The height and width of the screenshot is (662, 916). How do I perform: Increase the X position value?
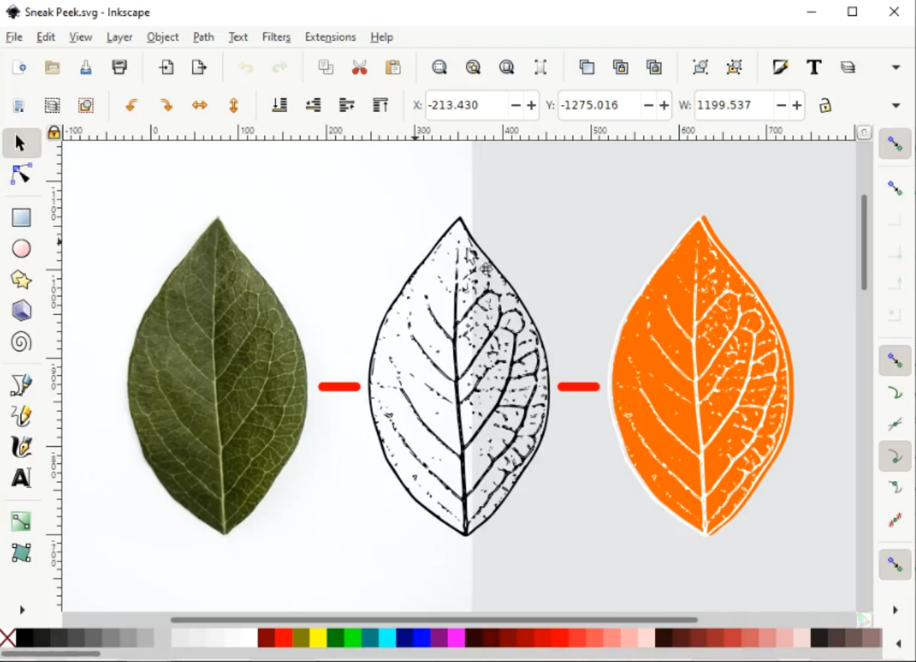(531, 105)
